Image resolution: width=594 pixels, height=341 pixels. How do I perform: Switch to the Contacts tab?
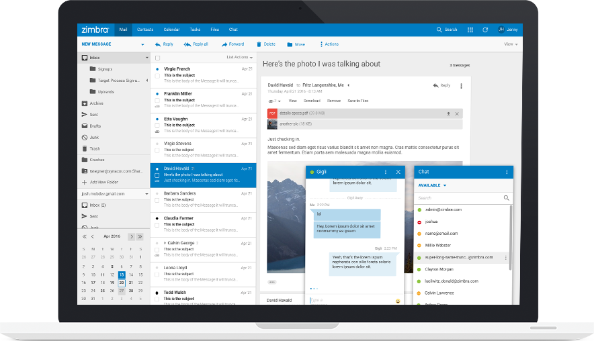pos(145,30)
